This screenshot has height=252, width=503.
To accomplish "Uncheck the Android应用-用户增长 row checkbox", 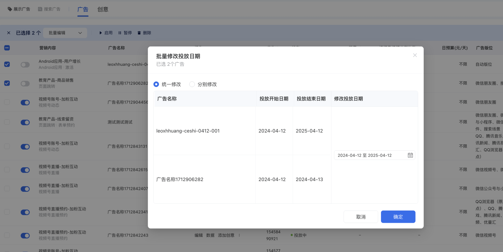I will pyautogui.click(x=7, y=64).
